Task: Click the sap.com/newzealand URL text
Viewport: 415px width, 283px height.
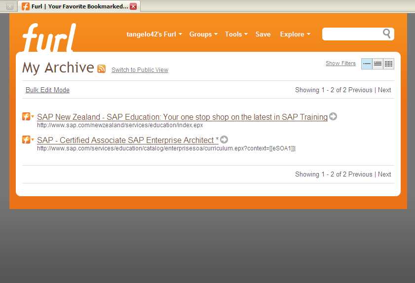Action: pos(120,125)
